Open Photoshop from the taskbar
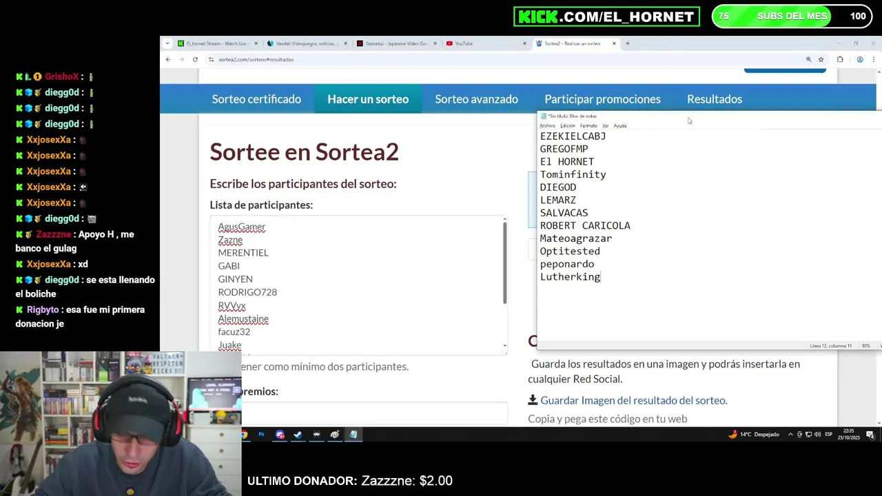882x496 pixels. [261, 435]
